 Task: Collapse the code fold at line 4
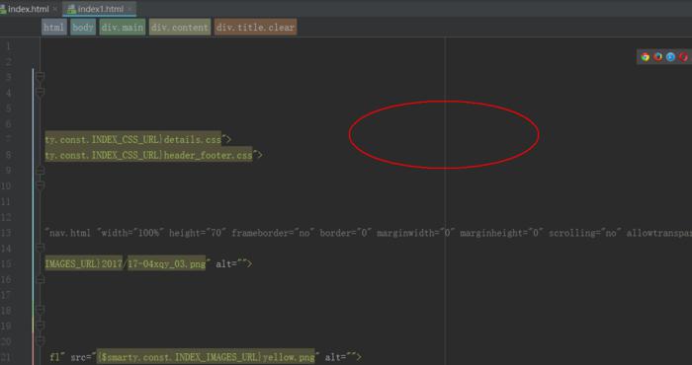41,93
